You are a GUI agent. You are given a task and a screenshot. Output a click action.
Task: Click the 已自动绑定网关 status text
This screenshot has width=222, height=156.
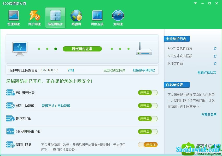115,70
